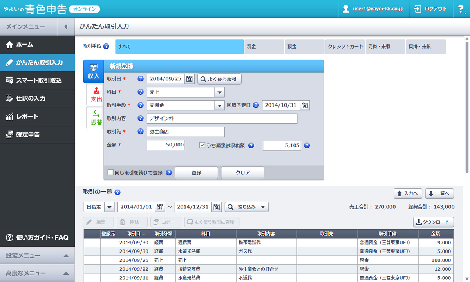470x282 pixels.
Task: Select the 収入 income entry icon
Action: click(94, 71)
